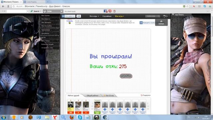Viewport: 213px width, 120px height.
Task: Click the rank 1 player avatar
Action: [71, 104]
